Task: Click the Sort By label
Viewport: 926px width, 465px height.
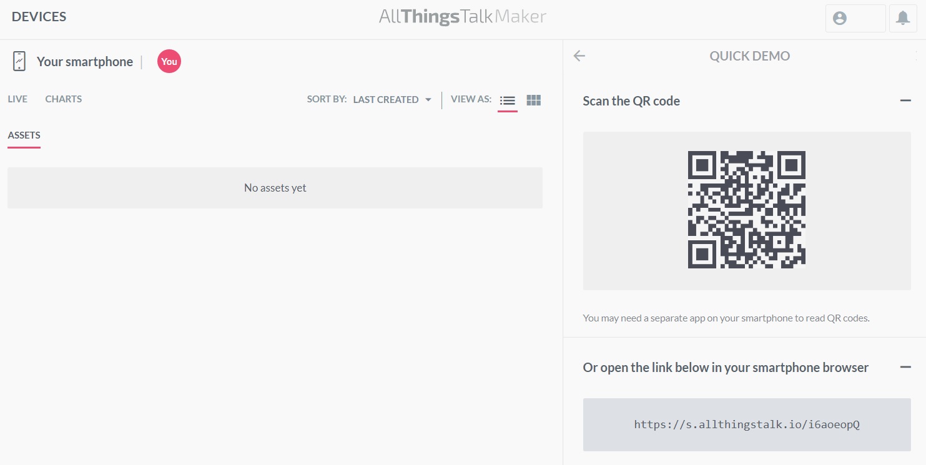Action: (x=327, y=99)
